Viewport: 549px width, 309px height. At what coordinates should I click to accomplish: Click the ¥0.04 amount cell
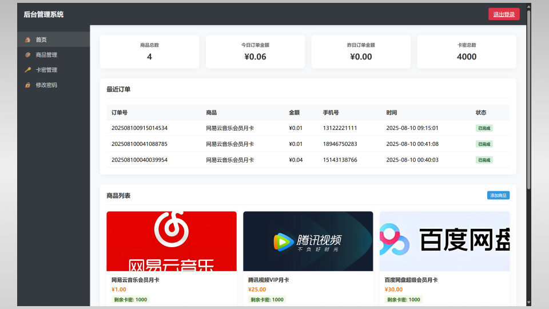click(x=296, y=160)
